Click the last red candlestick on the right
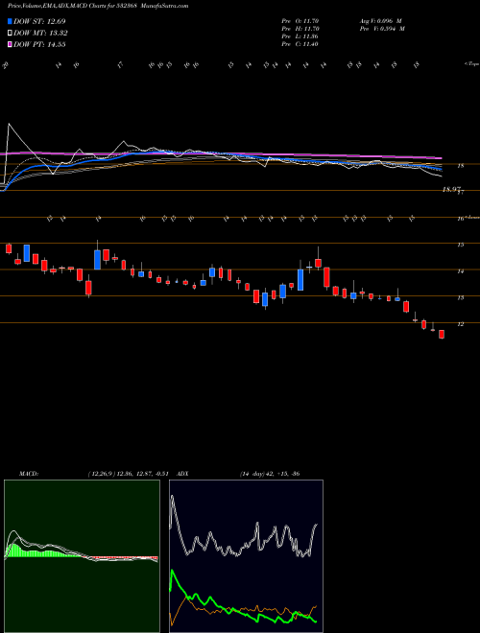Screen dimensions: 480x633 tap(442, 335)
